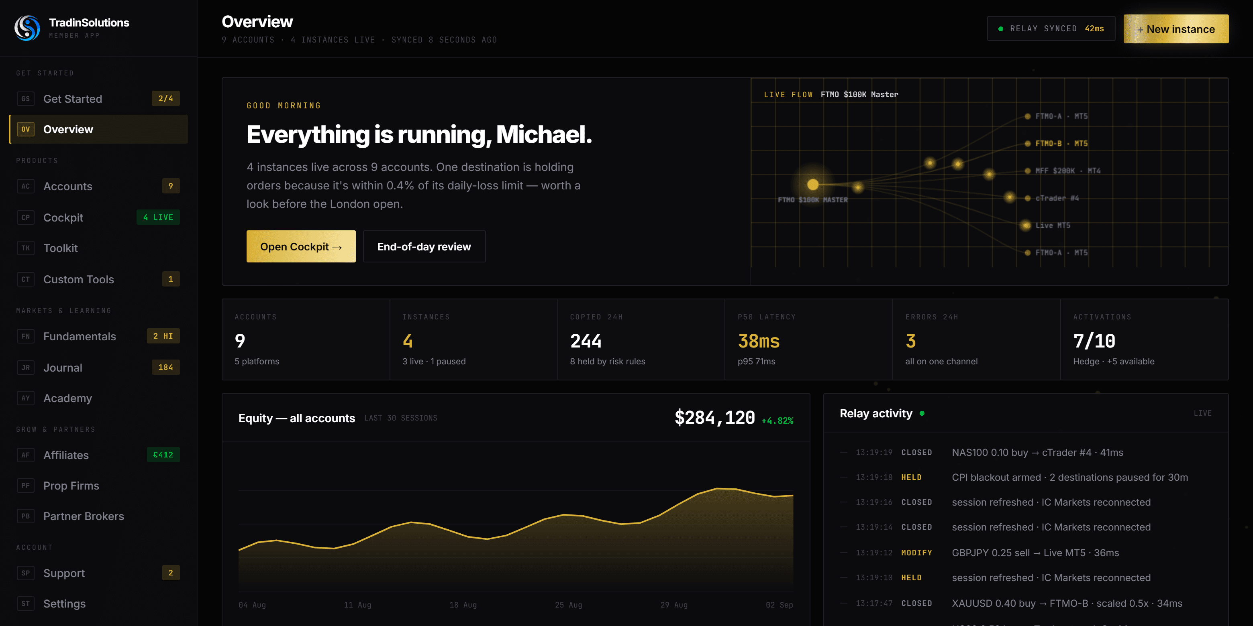Click the AY icon beside Academy

(x=25, y=398)
